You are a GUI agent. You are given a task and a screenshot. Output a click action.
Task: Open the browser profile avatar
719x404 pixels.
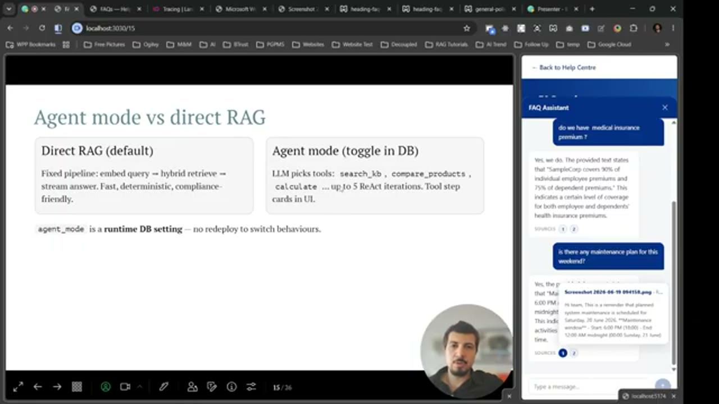(x=657, y=28)
